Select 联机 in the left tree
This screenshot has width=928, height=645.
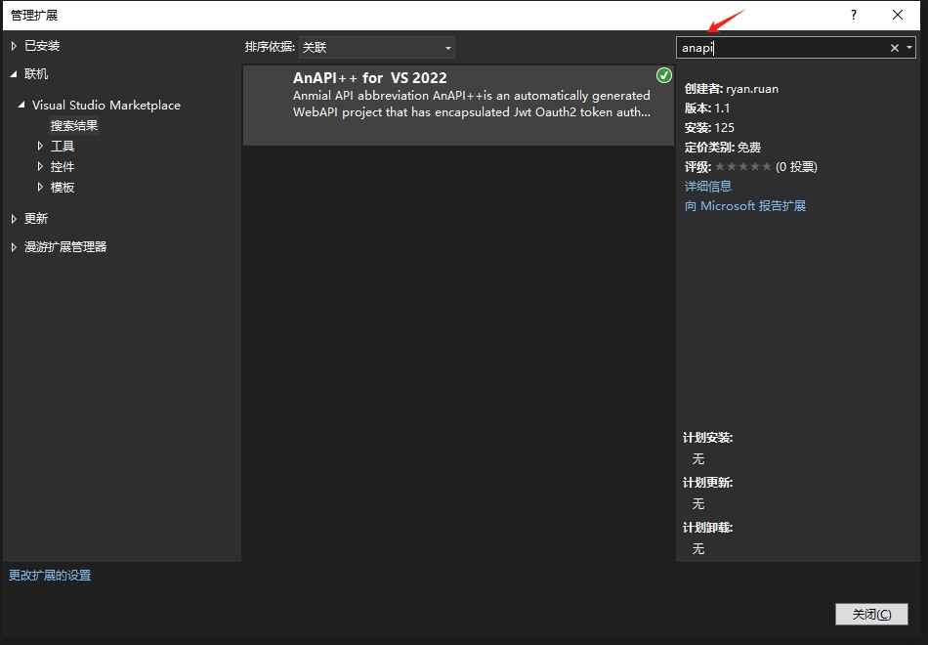point(36,74)
